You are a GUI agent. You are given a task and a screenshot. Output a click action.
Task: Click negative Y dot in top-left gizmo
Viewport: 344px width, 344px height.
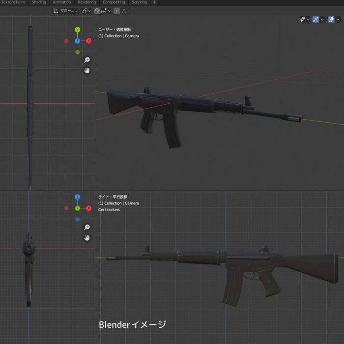coord(78,52)
